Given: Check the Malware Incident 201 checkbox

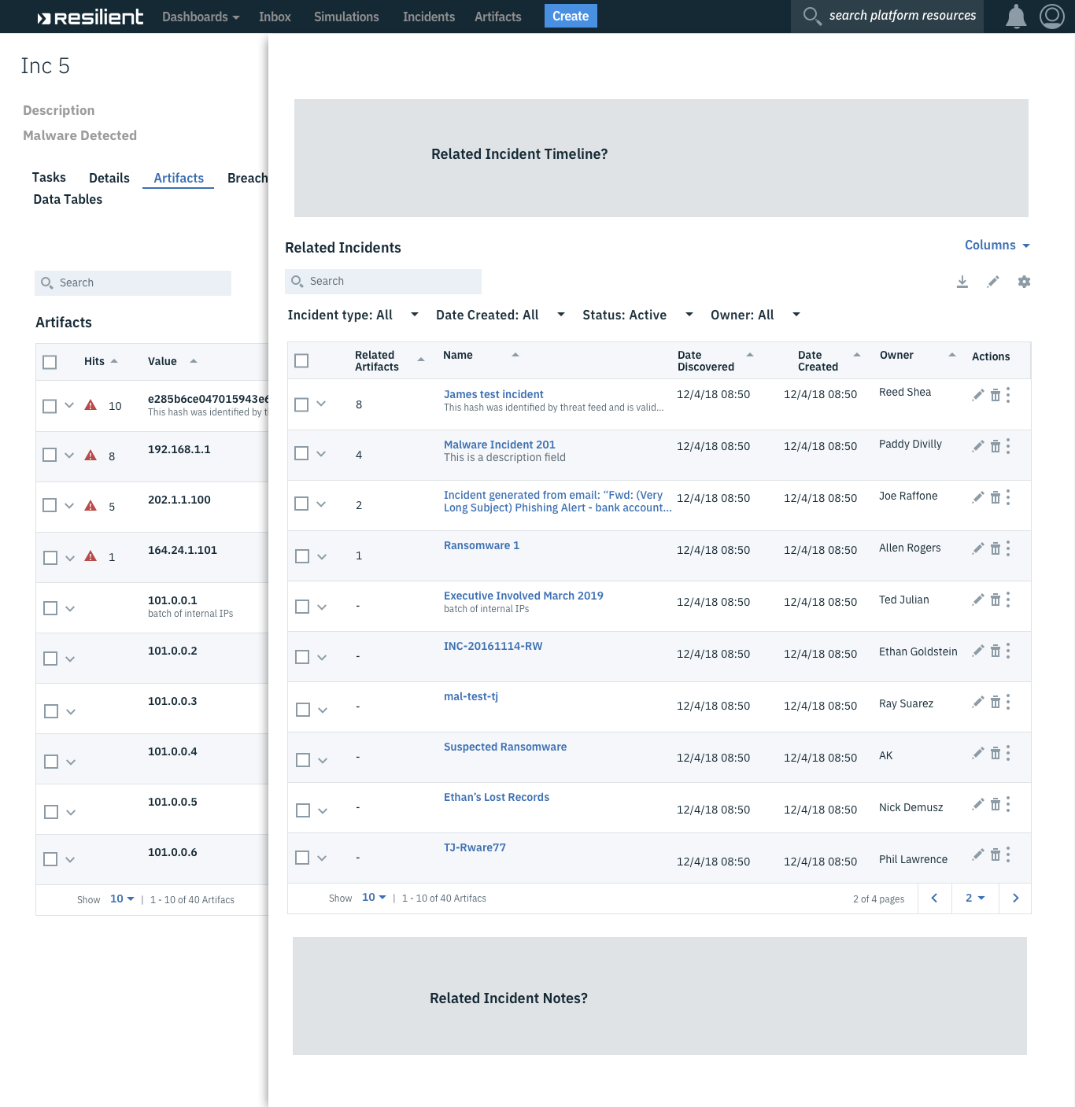Looking at the screenshot, I should coord(301,453).
